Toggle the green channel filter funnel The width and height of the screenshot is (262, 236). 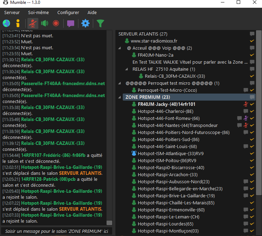tap(100, 24)
